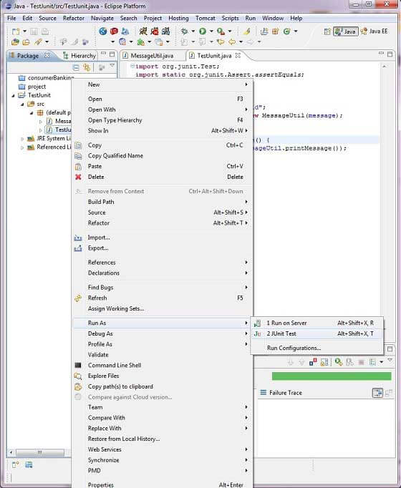Image resolution: width=401 pixels, height=488 pixels.
Task: Click the Last Edit Location arrow icon
Action: [x=221, y=42]
